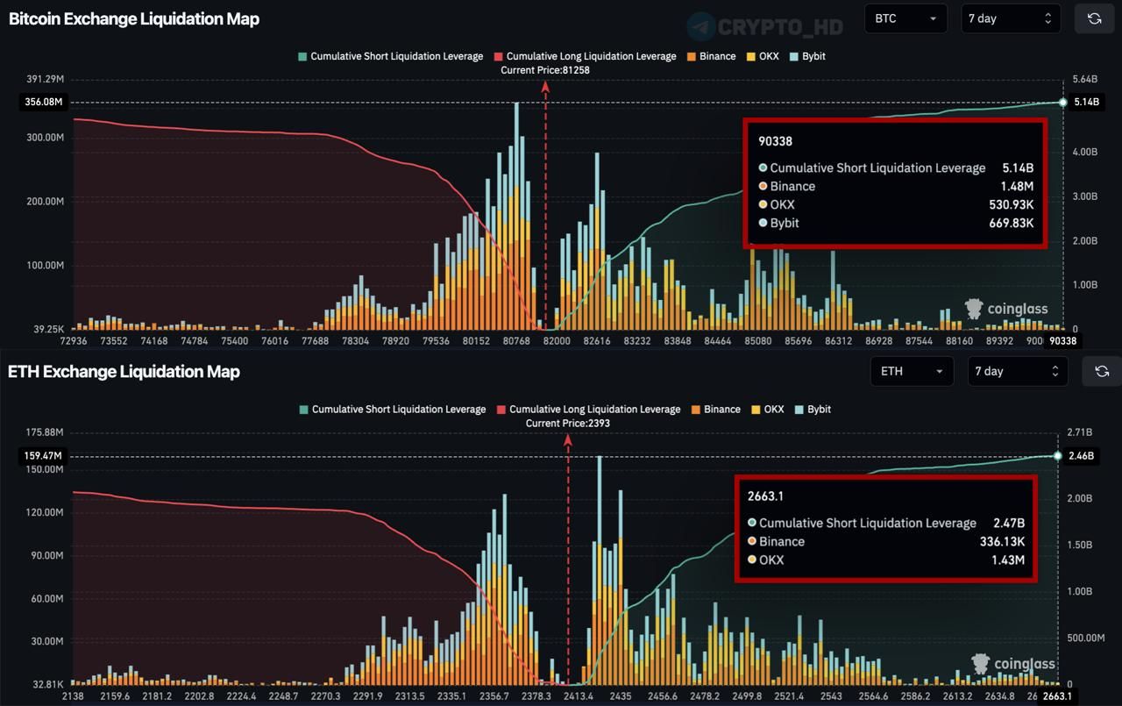Toggle OKX series in Bitcoin legend

[762, 56]
